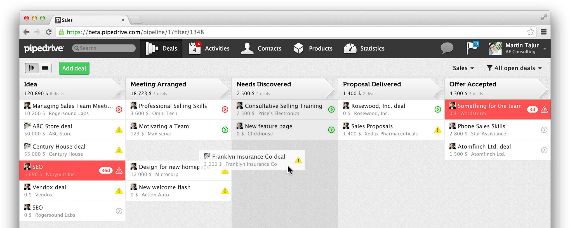Click green arrow on New feature page
570x228 pixels.
click(331, 130)
